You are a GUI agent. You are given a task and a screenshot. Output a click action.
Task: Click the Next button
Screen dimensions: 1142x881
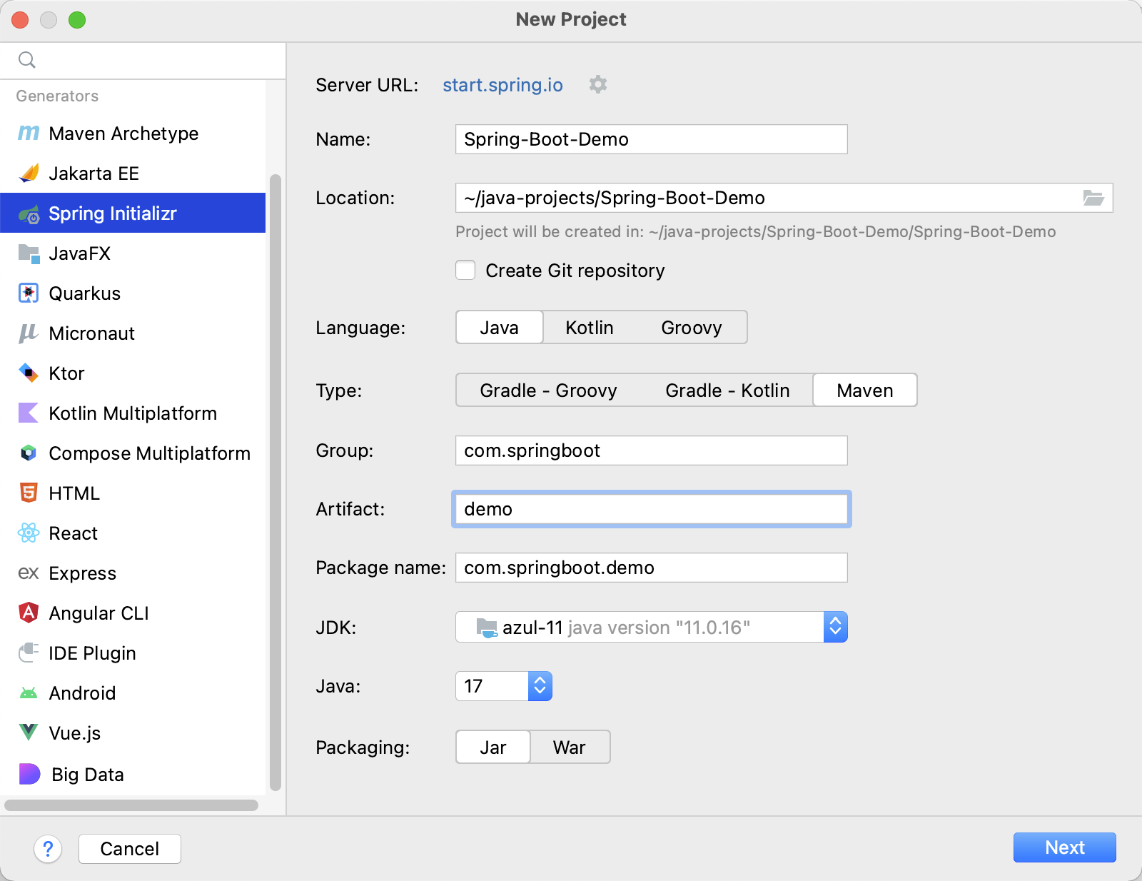pos(1064,847)
